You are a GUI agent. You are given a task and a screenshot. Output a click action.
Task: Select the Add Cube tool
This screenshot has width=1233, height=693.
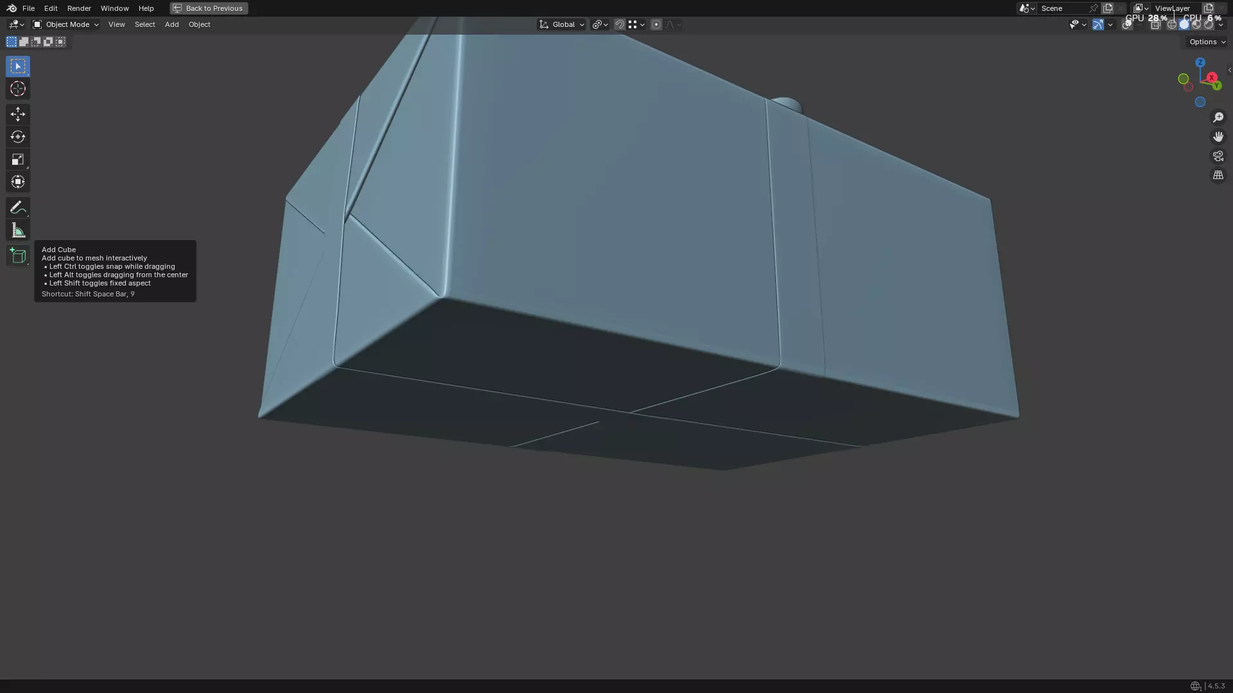[18, 255]
